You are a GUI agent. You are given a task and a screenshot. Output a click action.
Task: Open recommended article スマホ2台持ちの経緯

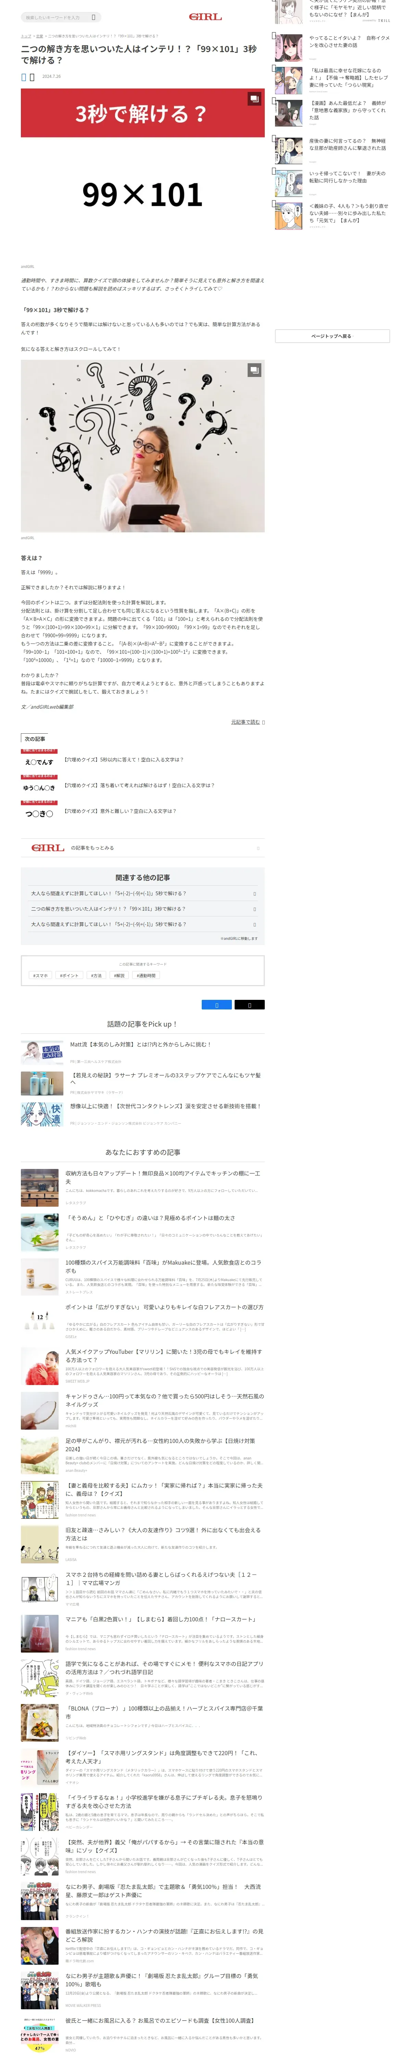[142, 1590]
